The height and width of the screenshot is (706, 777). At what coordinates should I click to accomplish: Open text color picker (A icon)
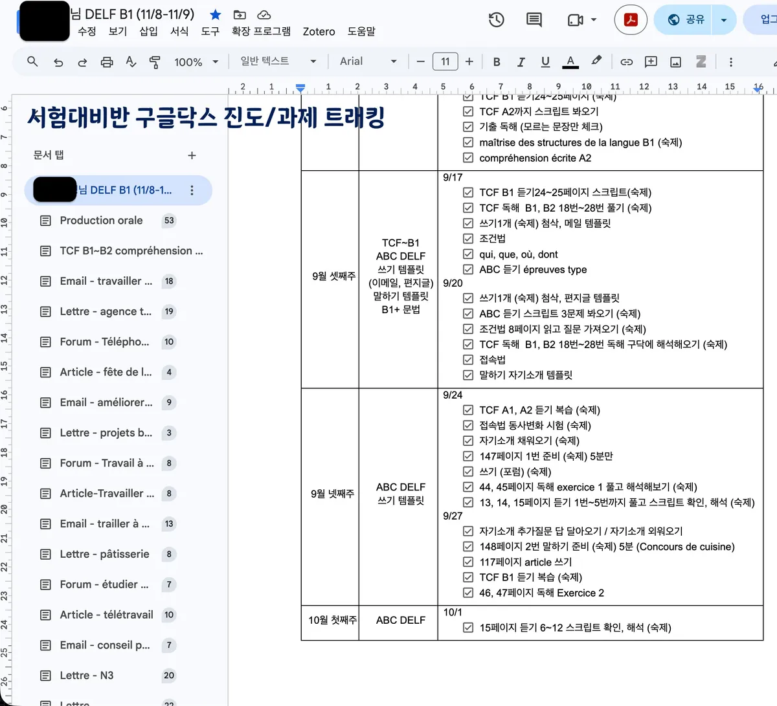pyautogui.click(x=570, y=62)
